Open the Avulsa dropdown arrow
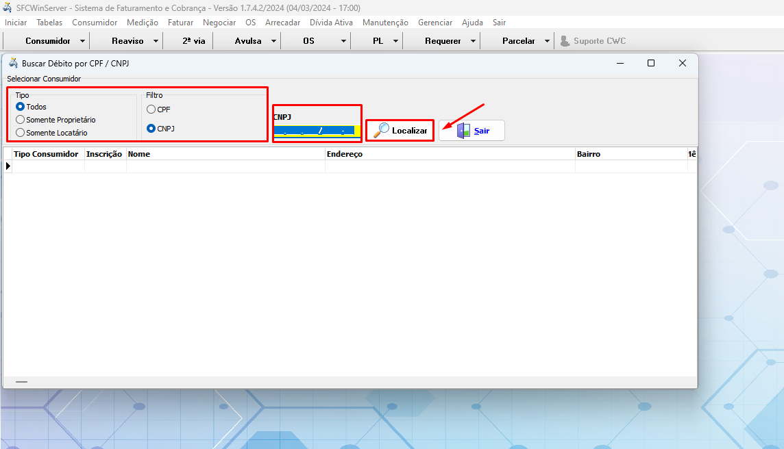This screenshot has width=784, height=449. [x=273, y=41]
